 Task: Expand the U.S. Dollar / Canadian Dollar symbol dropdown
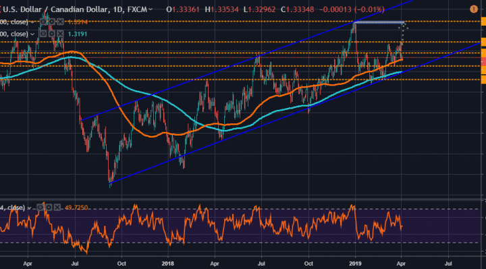tap(151, 9)
